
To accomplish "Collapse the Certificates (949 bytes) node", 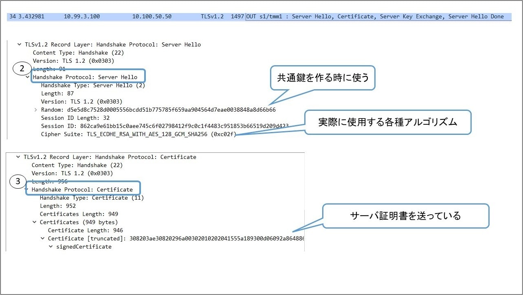I will [x=34, y=222].
